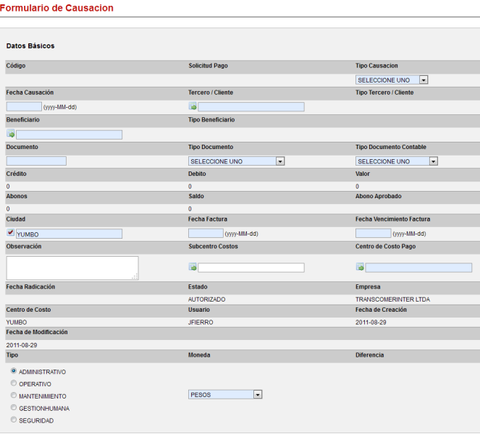
Task: Click the Ciudad field containing YUMBO
Action: coord(69,234)
